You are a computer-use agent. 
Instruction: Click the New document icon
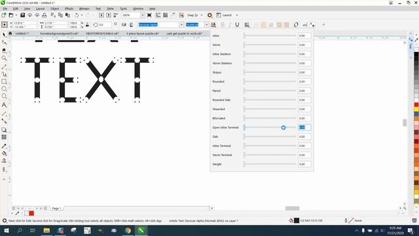click(4, 15)
